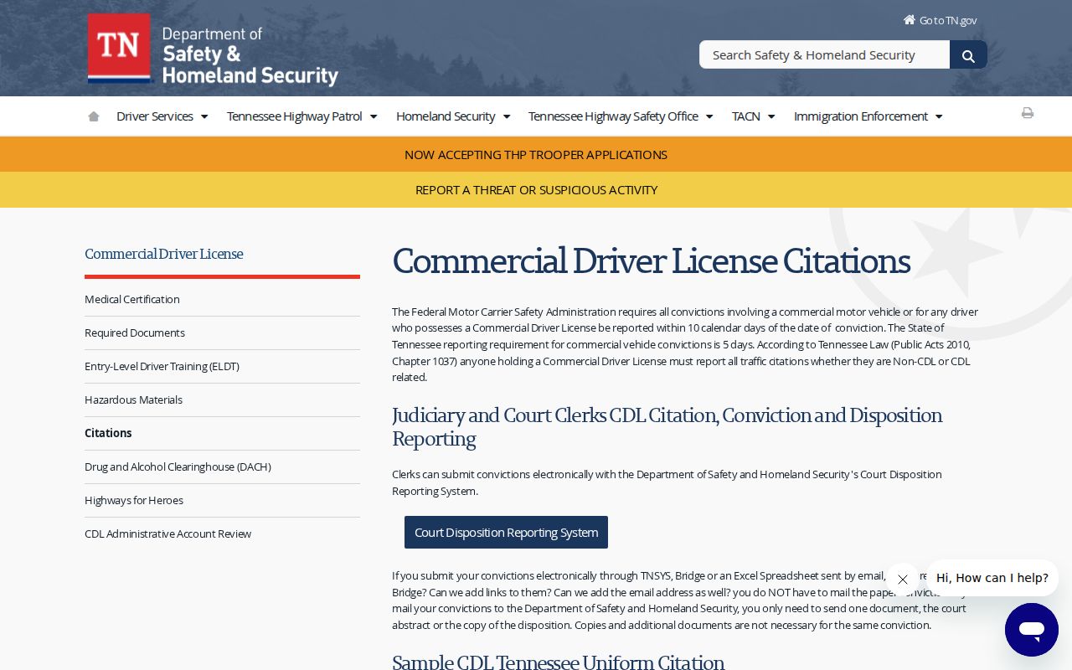This screenshot has width=1072, height=670.
Task: Expand the Driver Services menu
Action: pyautogui.click(x=162, y=116)
